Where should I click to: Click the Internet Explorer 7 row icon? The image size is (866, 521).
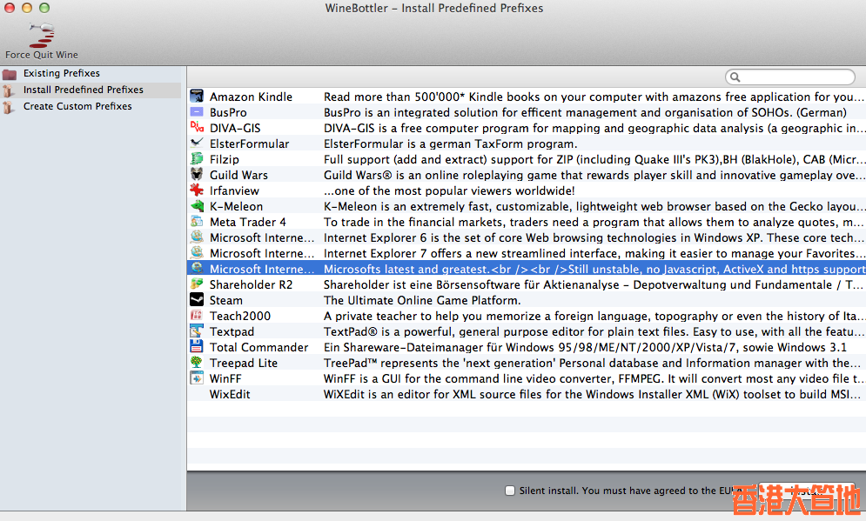pos(197,253)
